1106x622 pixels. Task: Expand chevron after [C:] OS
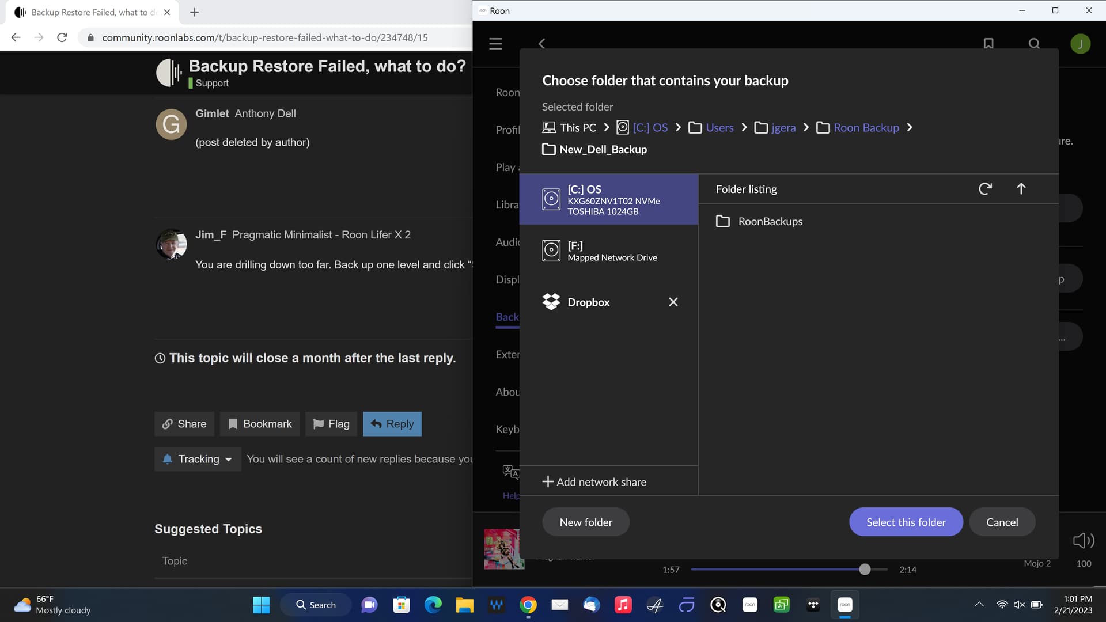coord(678,127)
